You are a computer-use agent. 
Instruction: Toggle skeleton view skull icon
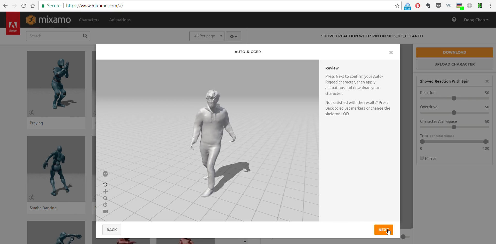coord(105,174)
